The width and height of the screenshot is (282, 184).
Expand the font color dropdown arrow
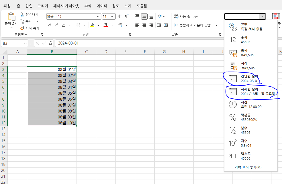point(112,25)
